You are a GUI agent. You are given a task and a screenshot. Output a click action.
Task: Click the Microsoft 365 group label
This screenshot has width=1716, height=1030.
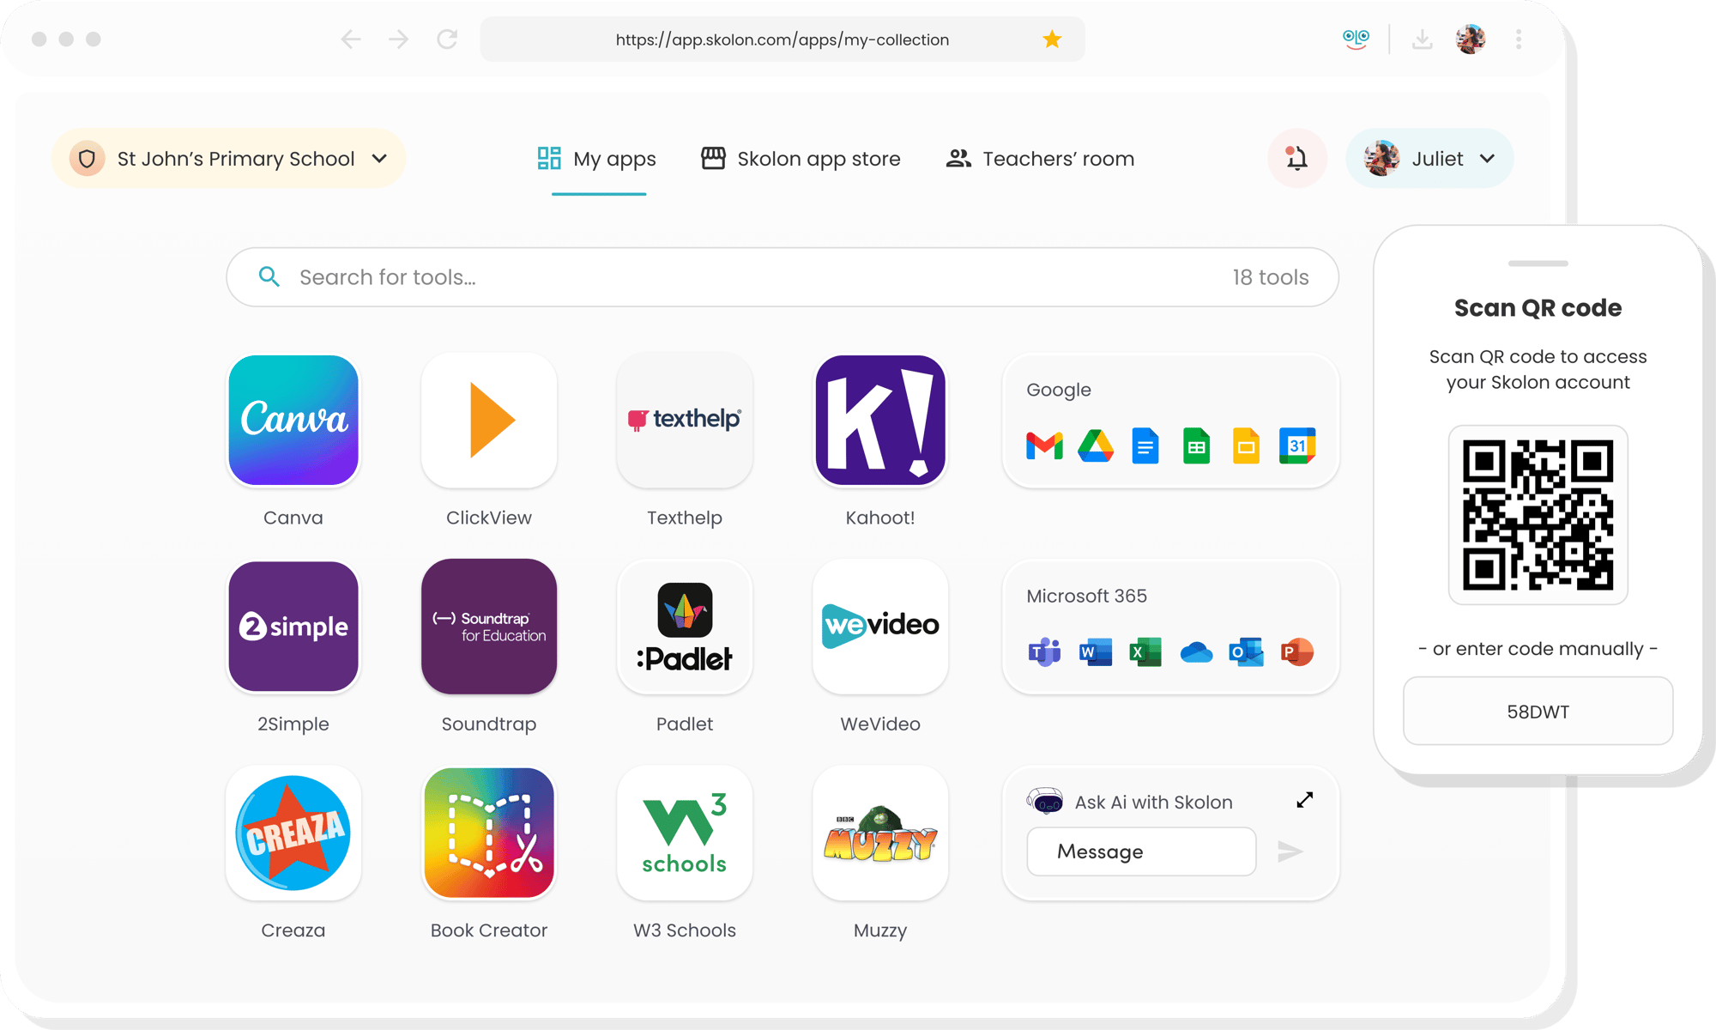tap(1086, 596)
